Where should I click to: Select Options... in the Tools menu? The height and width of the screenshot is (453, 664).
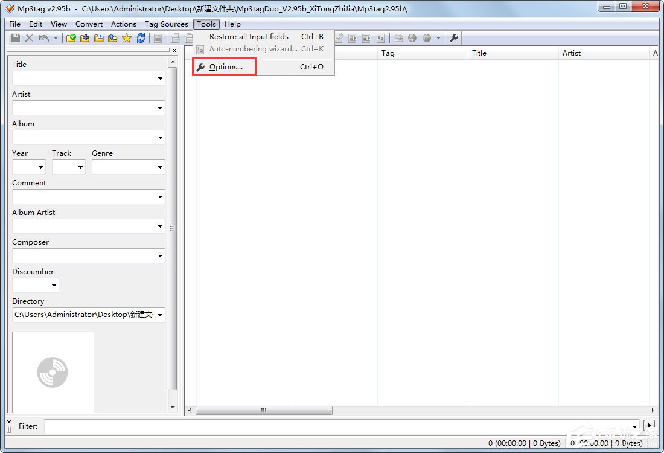coord(264,67)
